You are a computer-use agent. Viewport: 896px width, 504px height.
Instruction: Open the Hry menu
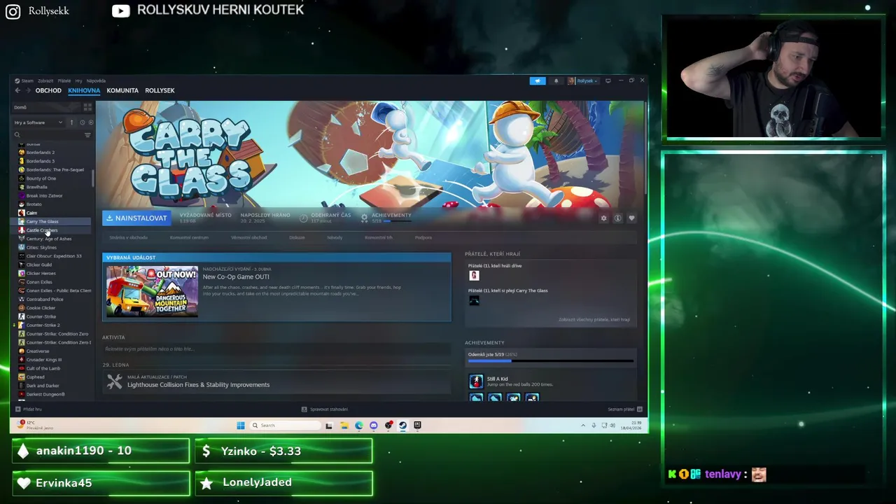(78, 80)
